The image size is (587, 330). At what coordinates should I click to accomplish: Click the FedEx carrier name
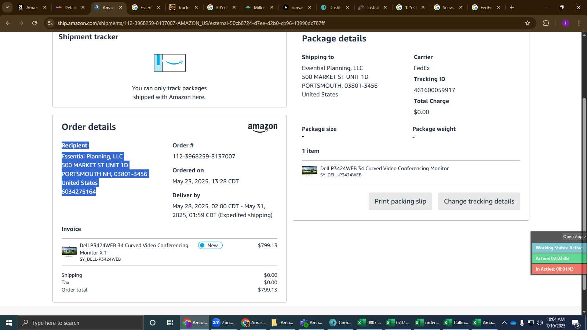pos(422,68)
